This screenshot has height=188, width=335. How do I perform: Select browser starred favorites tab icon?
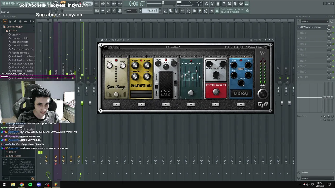30,21
